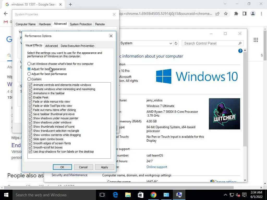Select Adjust for best performance
267x200 pixels.
click(47, 74)
